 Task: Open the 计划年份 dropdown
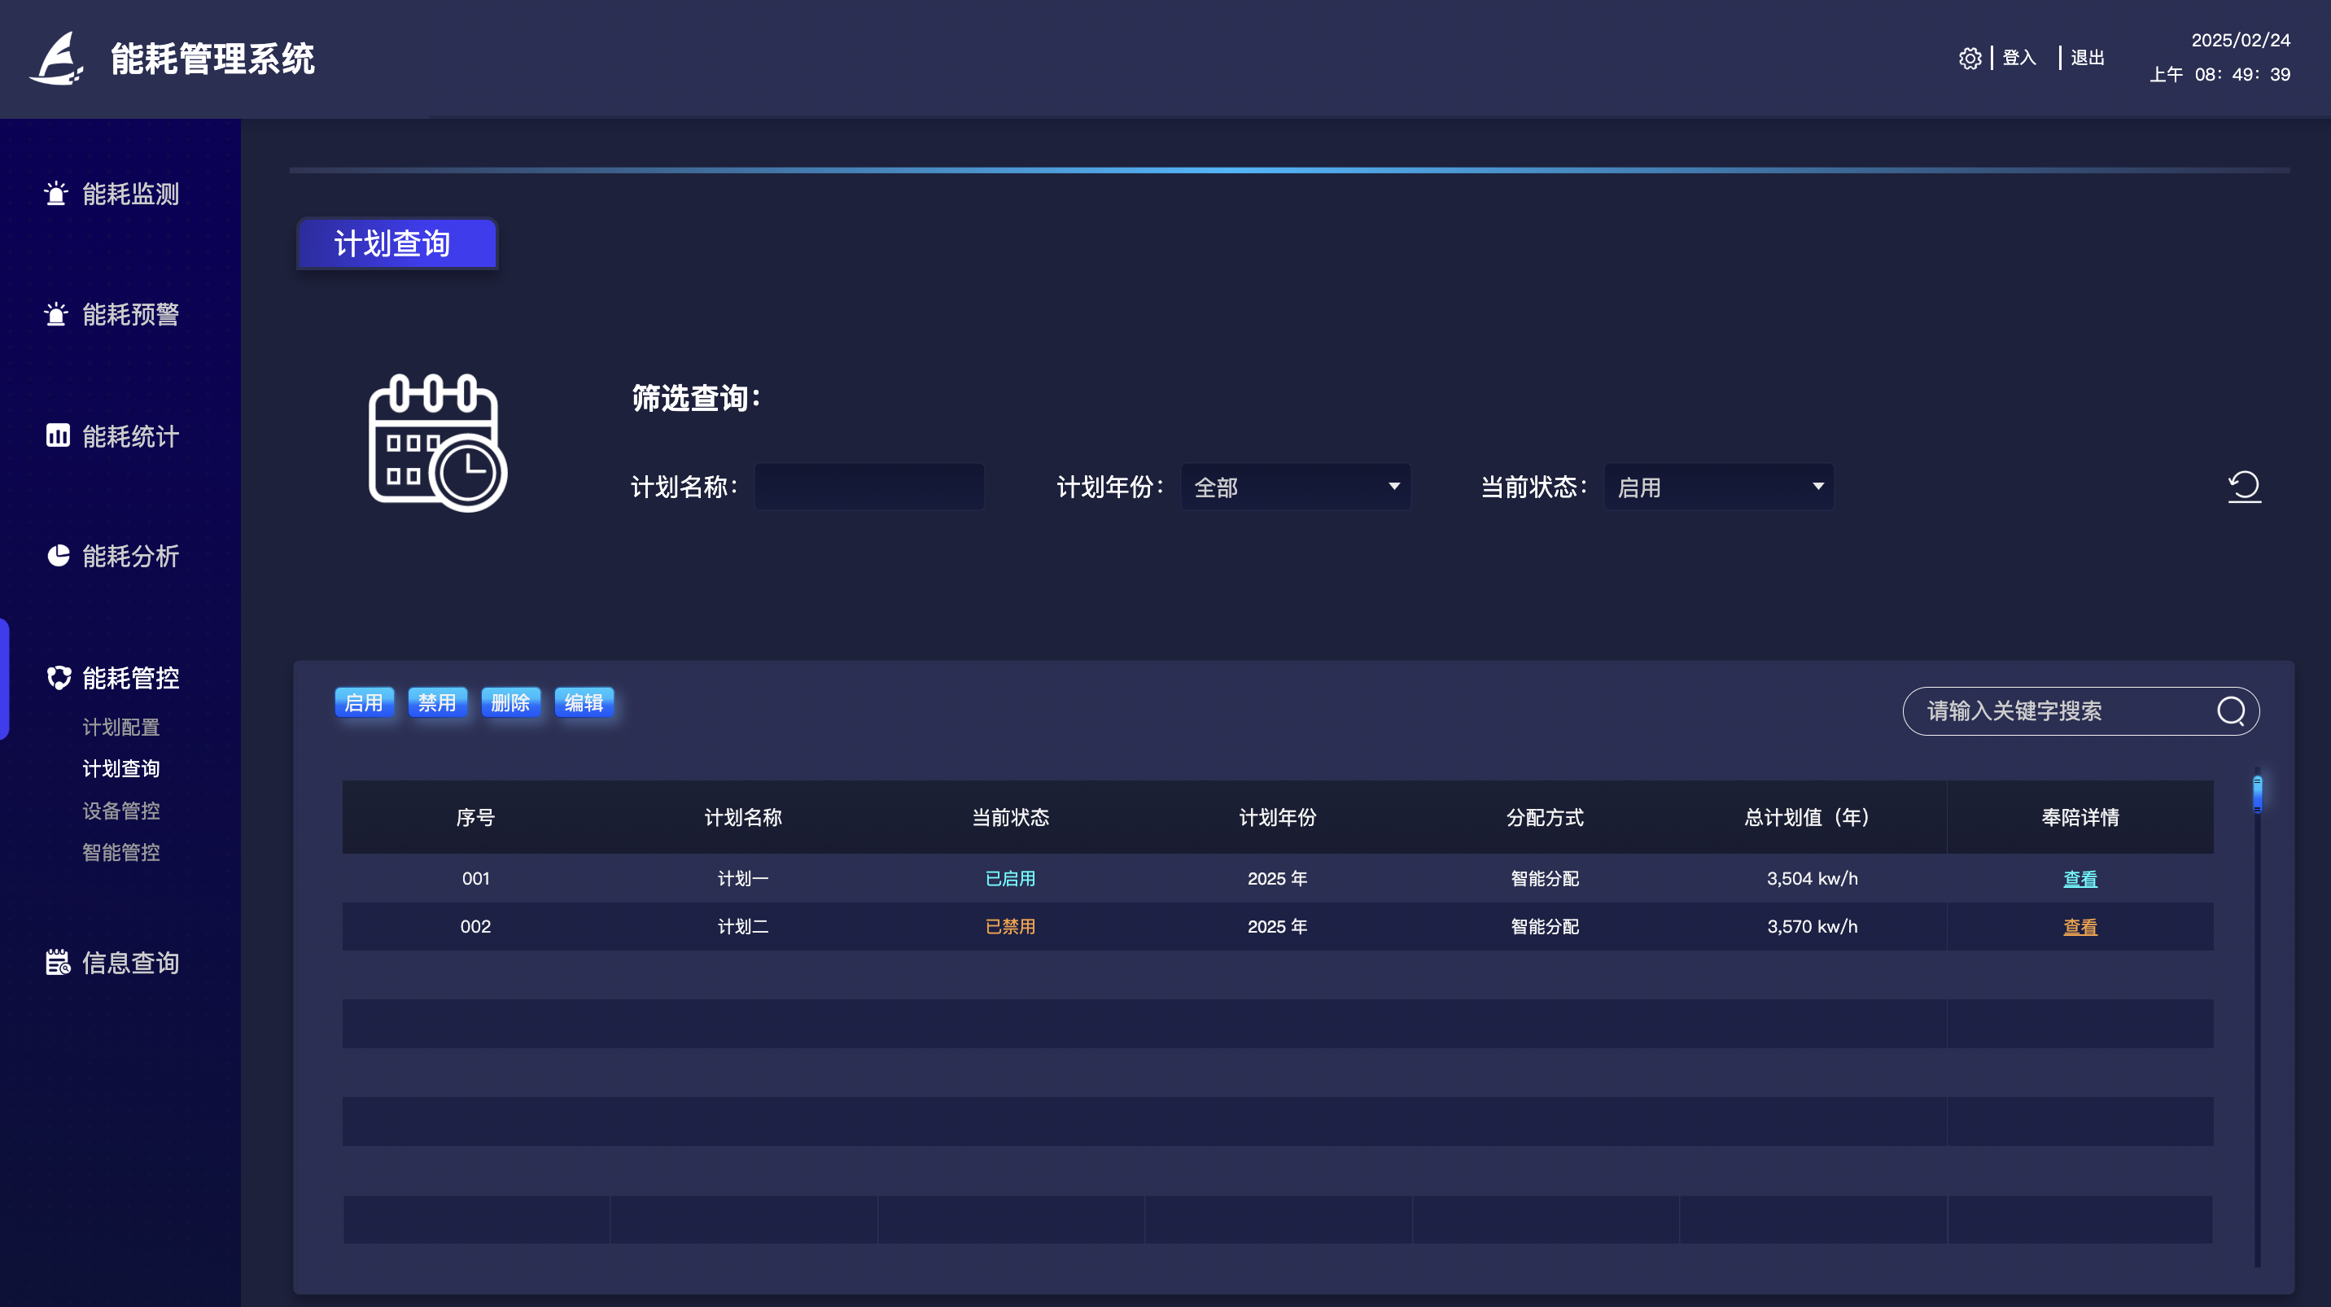click(1295, 486)
